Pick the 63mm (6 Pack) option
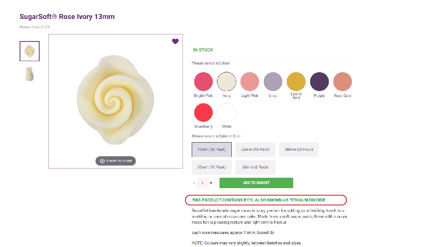 click(x=255, y=167)
